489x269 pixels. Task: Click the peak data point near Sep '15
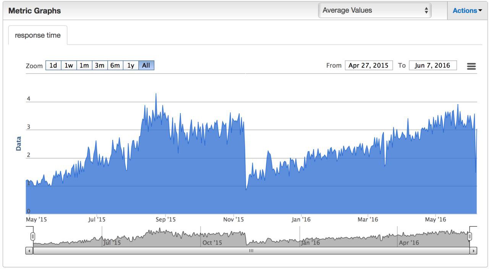(x=156, y=94)
